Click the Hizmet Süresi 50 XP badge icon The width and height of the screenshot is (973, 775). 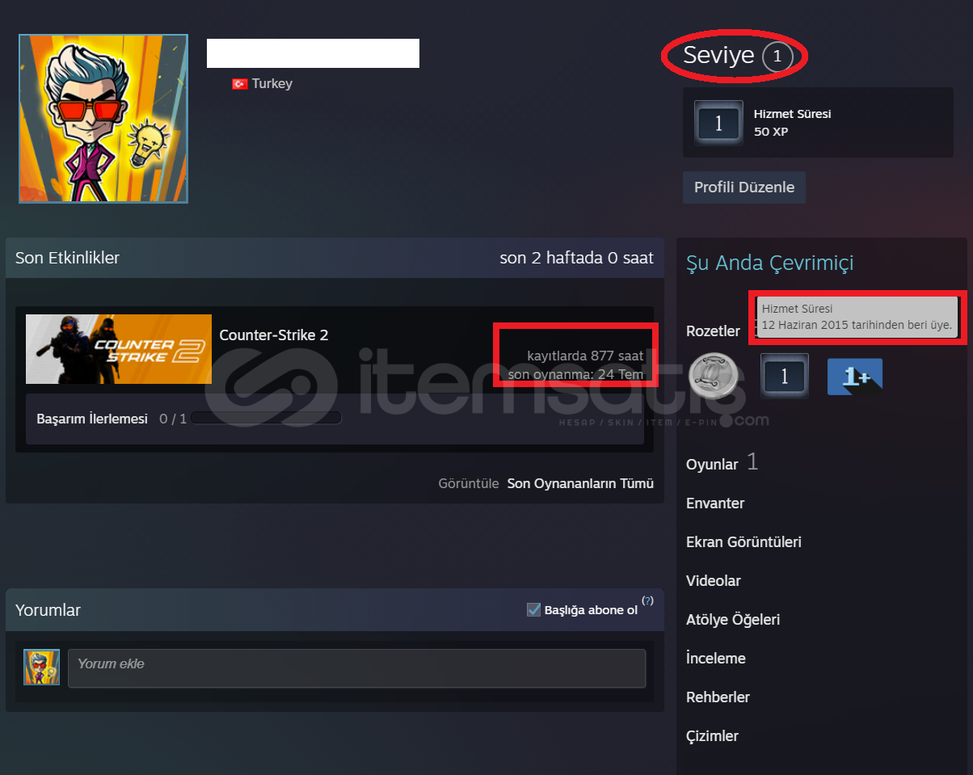718,123
